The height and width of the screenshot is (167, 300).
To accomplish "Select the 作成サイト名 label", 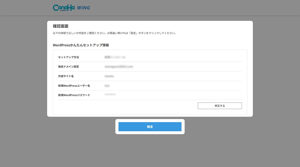I will (66, 76).
